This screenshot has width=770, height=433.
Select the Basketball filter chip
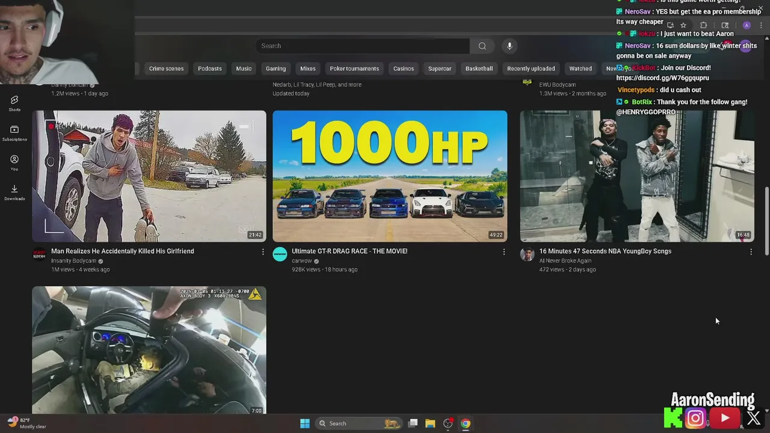pos(479,69)
